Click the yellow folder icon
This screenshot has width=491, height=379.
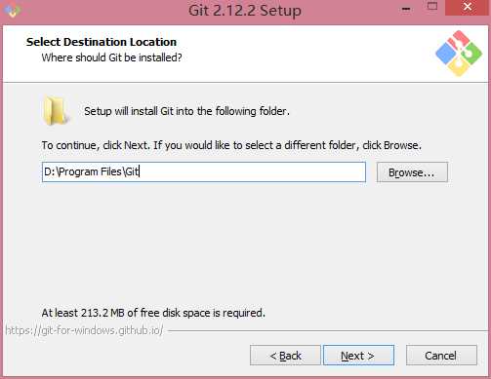click(x=56, y=111)
